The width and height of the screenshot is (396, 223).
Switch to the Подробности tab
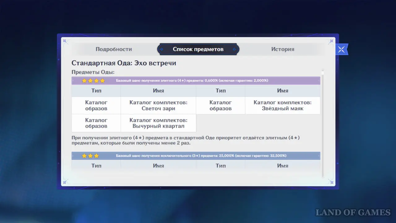click(x=114, y=49)
